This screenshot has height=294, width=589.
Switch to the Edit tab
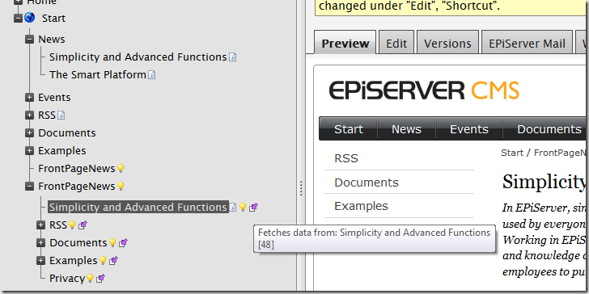click(396, 44)
